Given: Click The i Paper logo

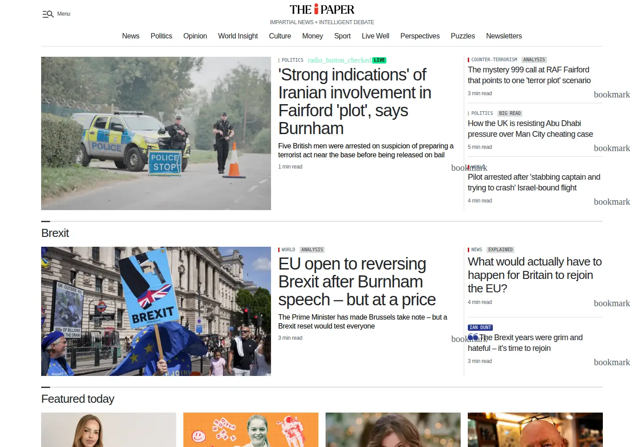Looking at the screenshot, I should pos(322,9).
